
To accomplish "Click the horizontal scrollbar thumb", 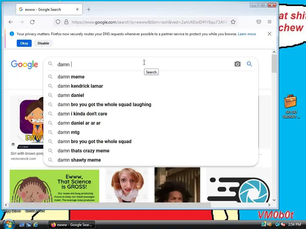I will click(x=110, y=205).
